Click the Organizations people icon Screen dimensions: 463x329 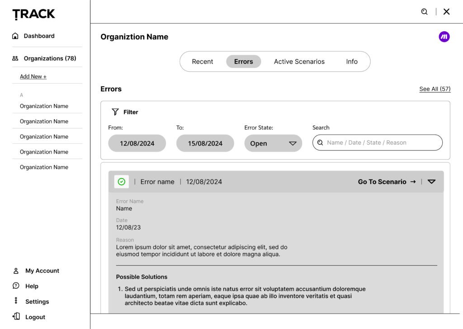(15, 58)
